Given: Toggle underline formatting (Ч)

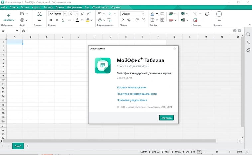Looking at the screenshot, I should [63, 20].
